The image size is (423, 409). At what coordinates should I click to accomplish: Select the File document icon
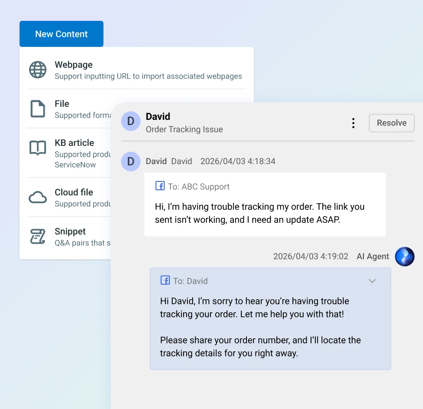click(38, 109)
